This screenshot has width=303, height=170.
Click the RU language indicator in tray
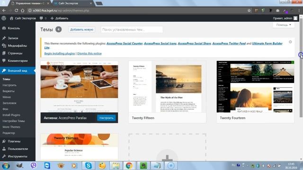pos(233,165)
